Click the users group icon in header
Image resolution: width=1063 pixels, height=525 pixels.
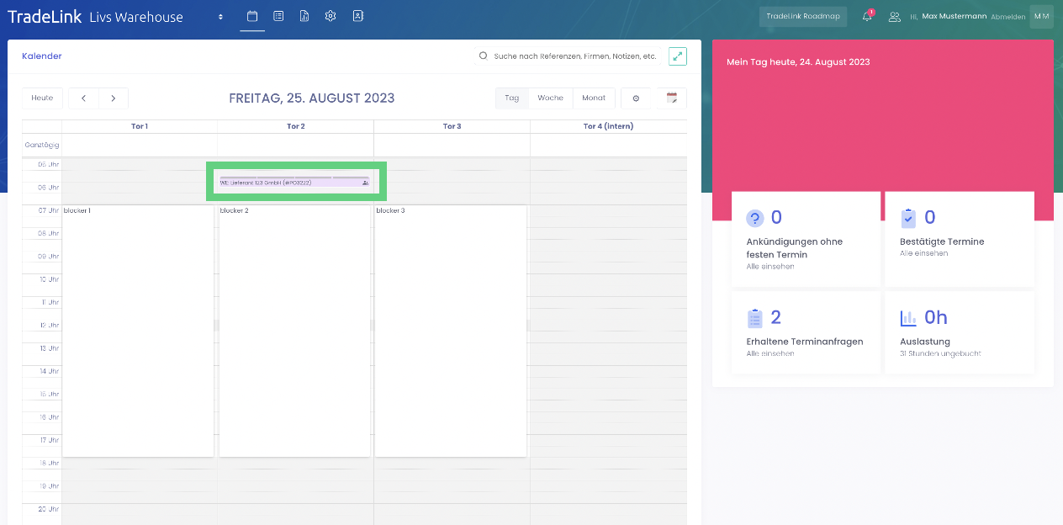click(x=894, y=17)
